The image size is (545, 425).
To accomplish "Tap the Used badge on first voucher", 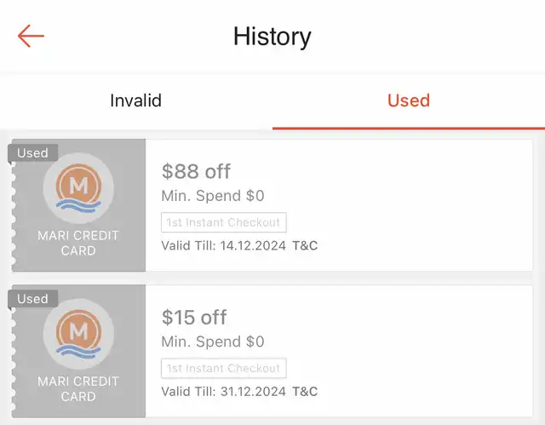I will 32,153.
